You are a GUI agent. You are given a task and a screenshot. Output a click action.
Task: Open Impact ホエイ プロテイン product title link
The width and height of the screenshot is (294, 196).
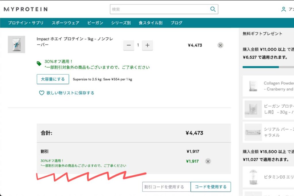pyautogui.click(x=75, y=42)
